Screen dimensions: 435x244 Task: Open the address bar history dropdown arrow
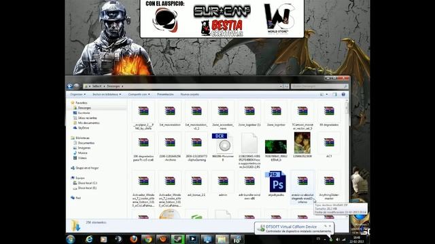coord(281,86)
